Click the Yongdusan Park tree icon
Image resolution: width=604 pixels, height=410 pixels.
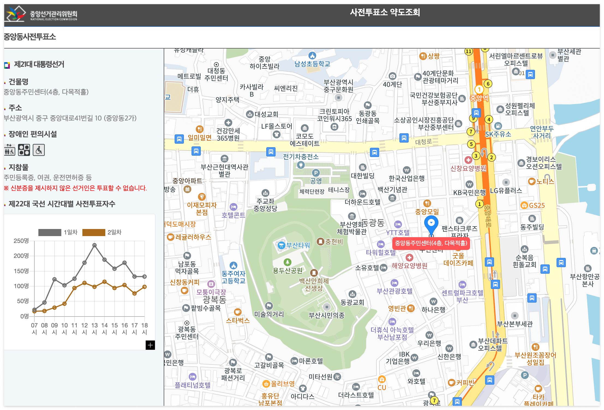click(287, 262)
